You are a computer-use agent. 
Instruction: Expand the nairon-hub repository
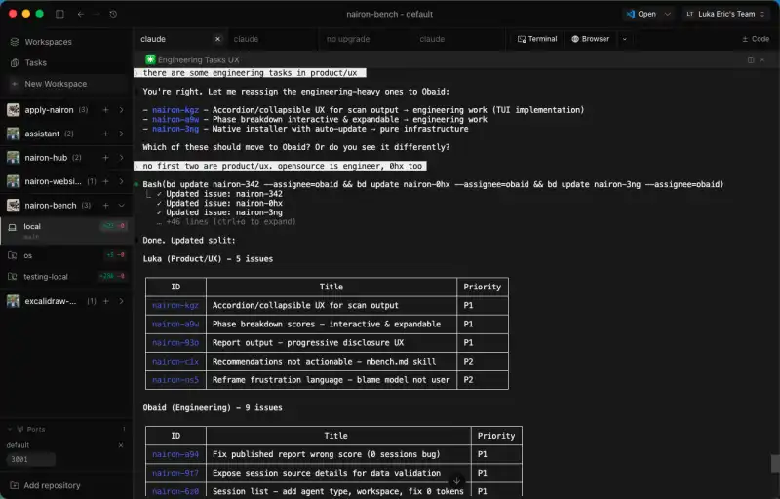click(x=121, y=158)
